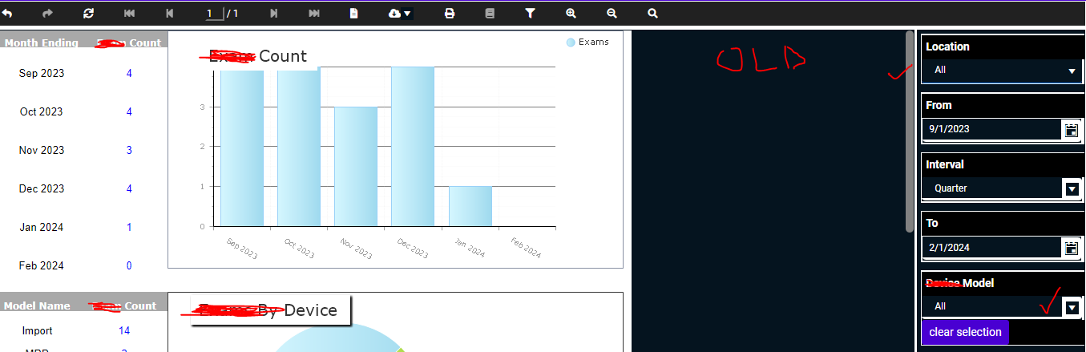1086x352 pixels.
Task: Click the filter funnel icon
Action: tap(530, 14)
